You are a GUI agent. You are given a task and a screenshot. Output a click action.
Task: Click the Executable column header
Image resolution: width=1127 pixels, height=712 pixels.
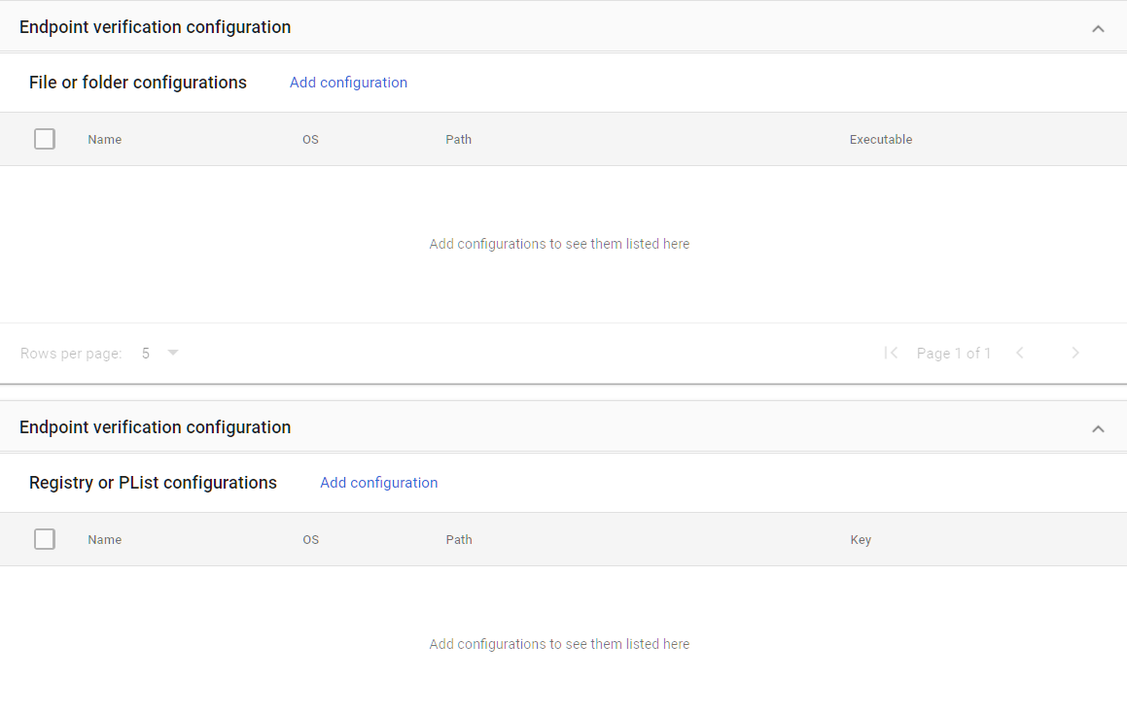click(x=881, y=139)
